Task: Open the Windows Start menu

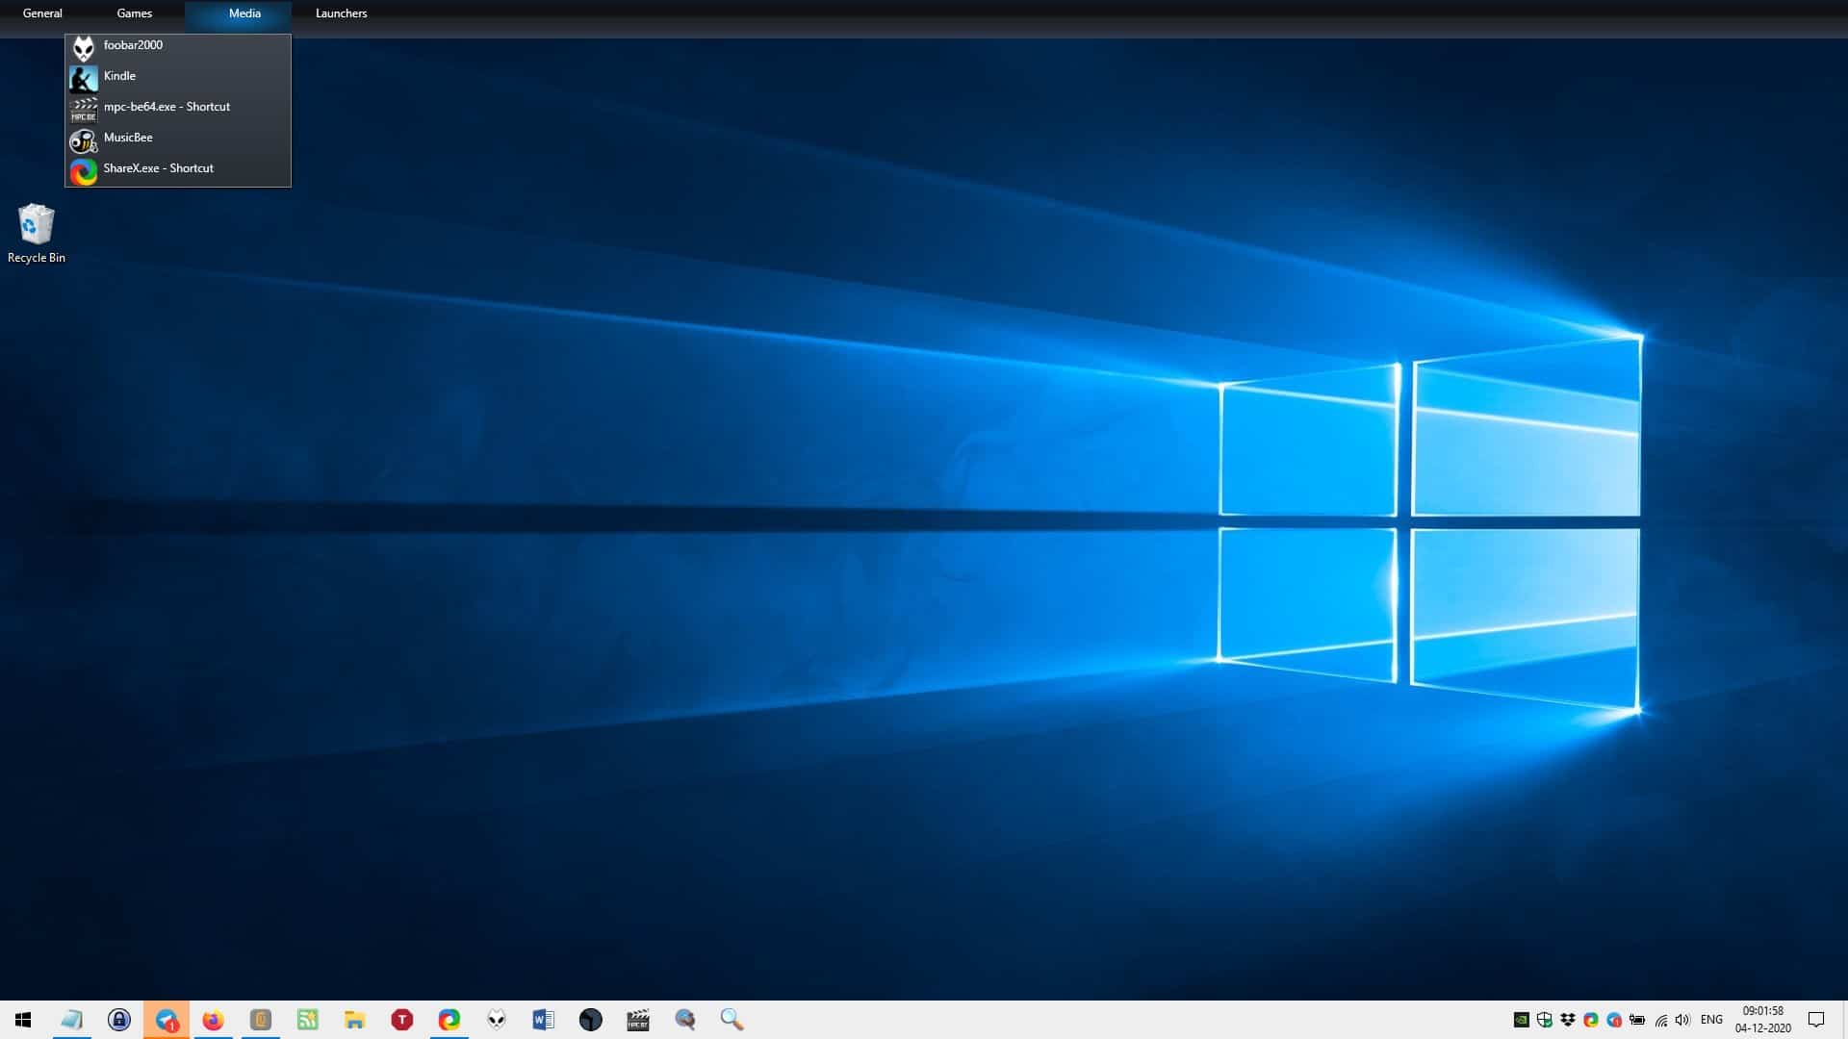Action: coord(23,1020)
